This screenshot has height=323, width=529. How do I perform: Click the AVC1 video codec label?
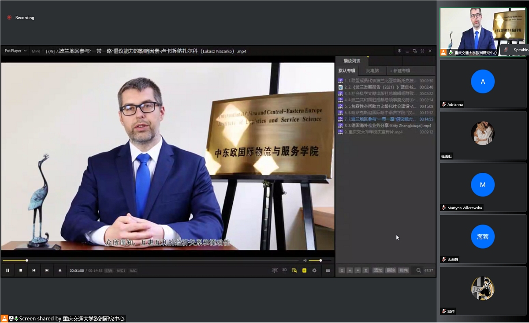(x=121, y=271)
